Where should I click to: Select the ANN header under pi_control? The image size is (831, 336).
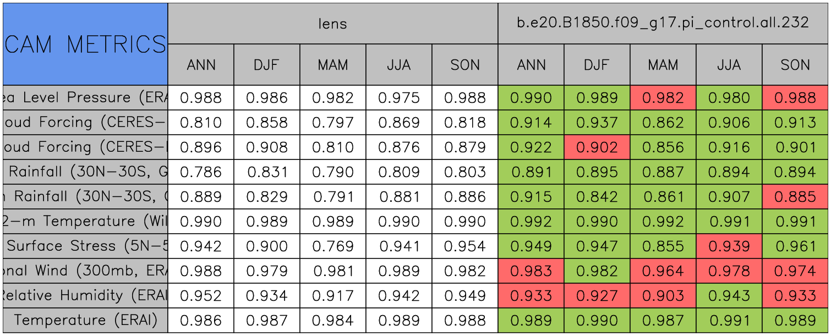[531, 65]
